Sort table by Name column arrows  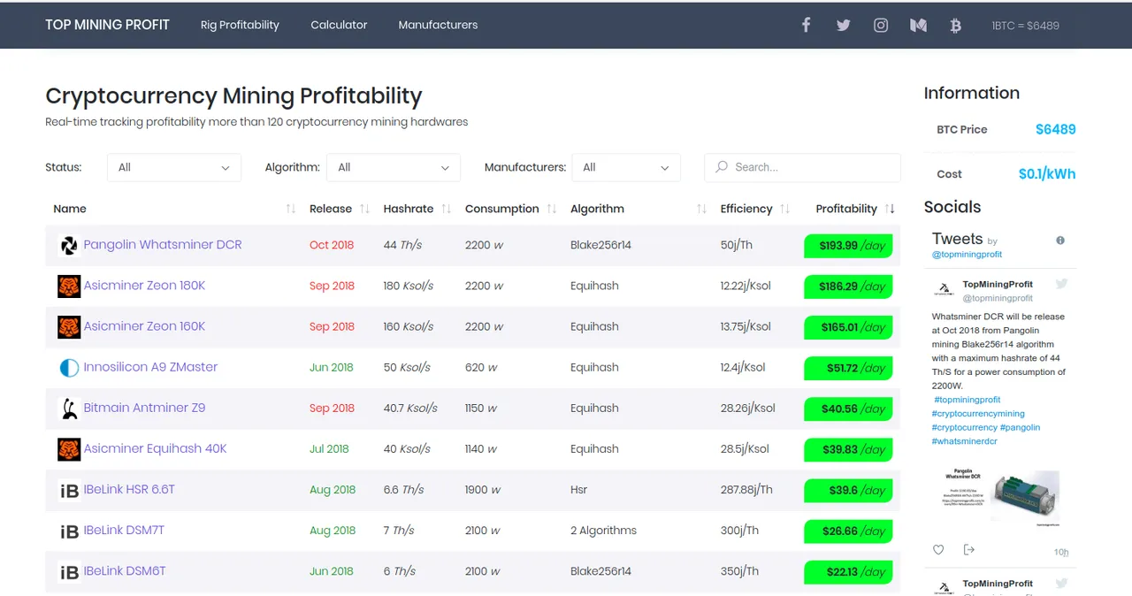[291, 209]
